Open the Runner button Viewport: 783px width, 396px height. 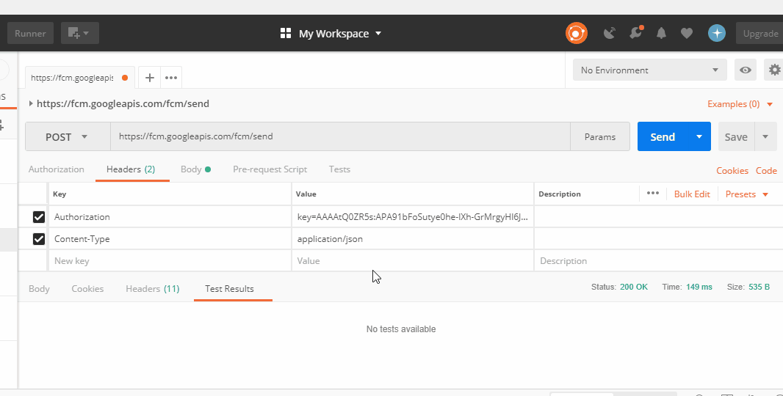coord(30,34)
